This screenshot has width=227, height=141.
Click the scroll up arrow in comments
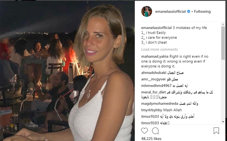coord(223,24)
